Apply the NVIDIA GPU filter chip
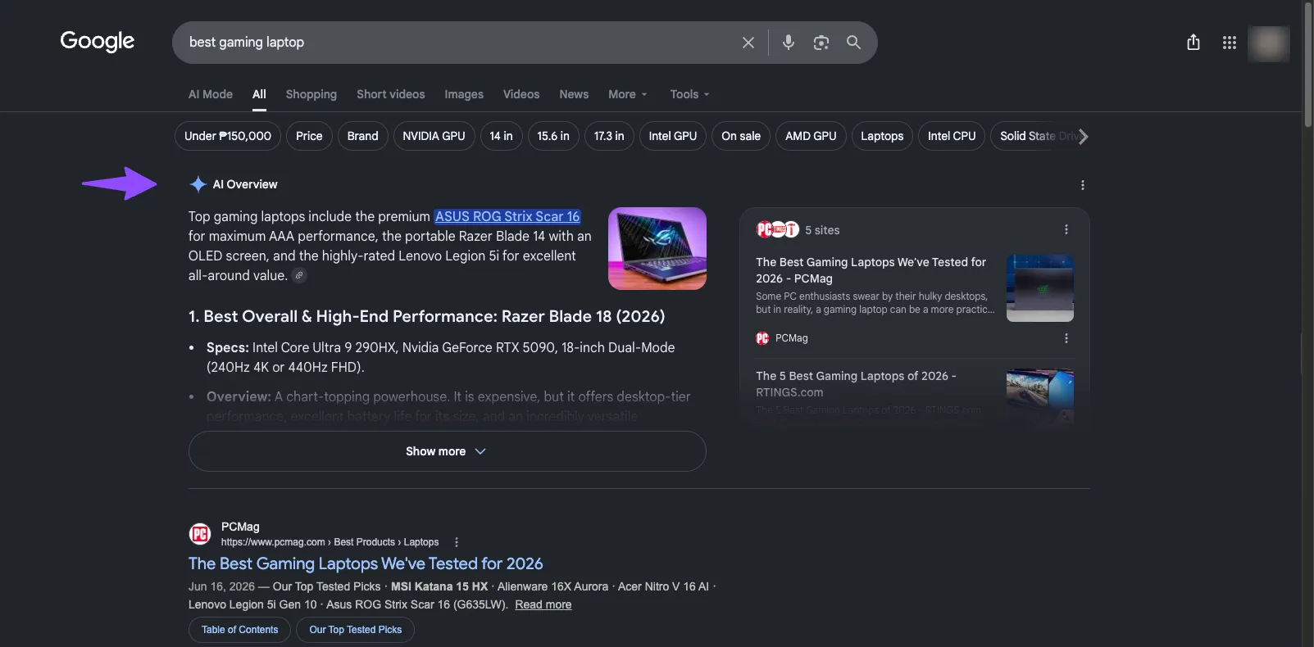 pyautogui.click(x=434, y=136)
